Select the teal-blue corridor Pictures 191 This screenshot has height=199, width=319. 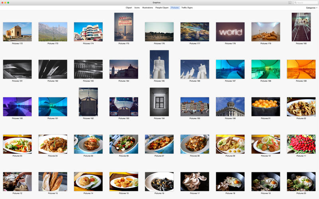click(x=53, y=107)
